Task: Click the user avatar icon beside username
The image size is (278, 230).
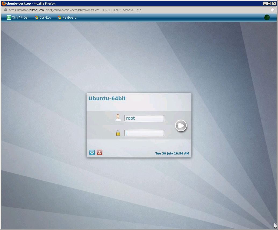Action: [x=118, y=118]
